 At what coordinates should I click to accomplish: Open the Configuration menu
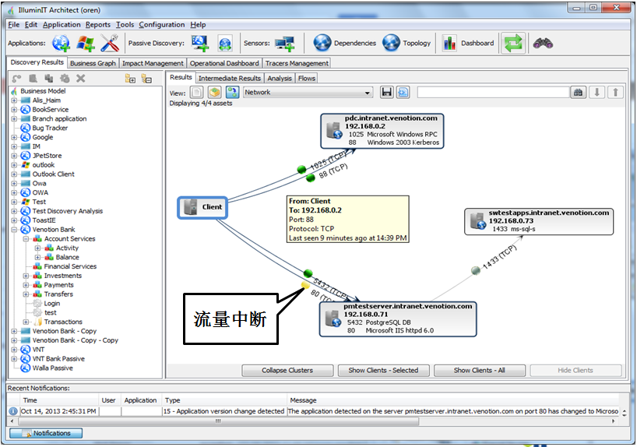162,25
